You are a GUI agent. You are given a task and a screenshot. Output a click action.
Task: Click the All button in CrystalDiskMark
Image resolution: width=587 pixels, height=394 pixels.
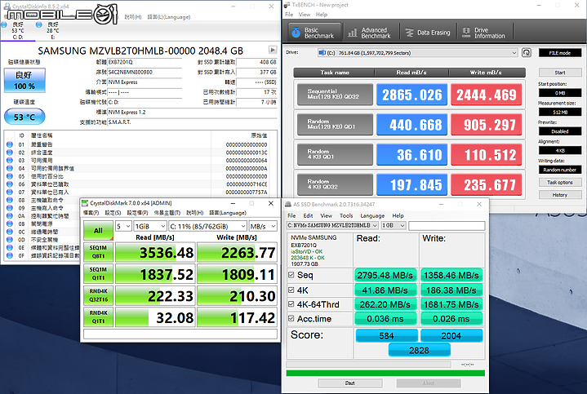click(98, 231)
